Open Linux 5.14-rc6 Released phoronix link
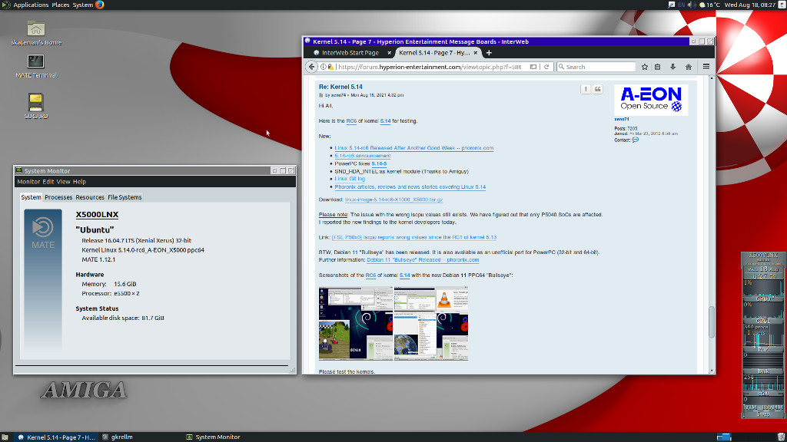This screenshot has height=442, width=787. click(x=414, y=148)
